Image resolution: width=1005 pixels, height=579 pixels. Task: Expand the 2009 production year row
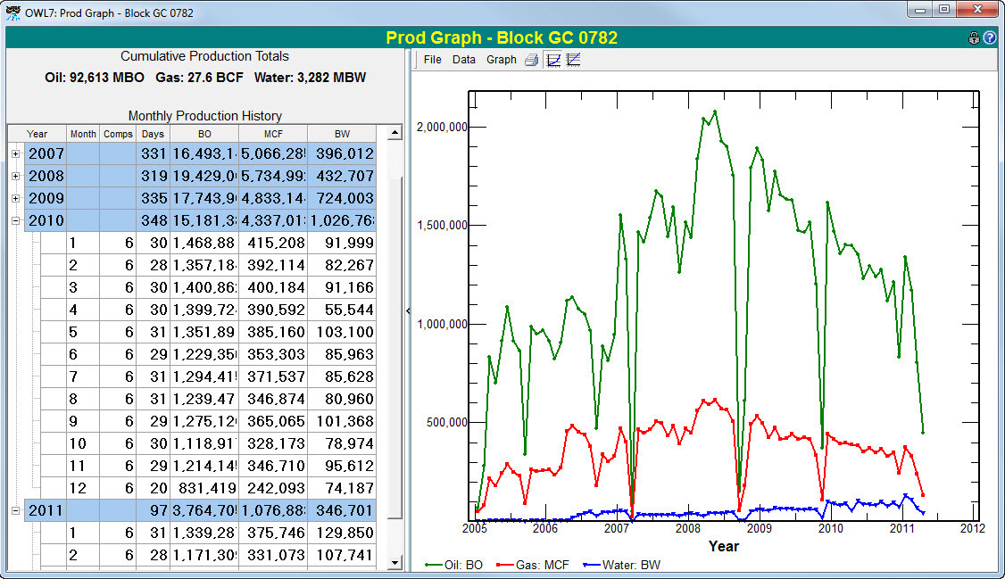(15, 198)
